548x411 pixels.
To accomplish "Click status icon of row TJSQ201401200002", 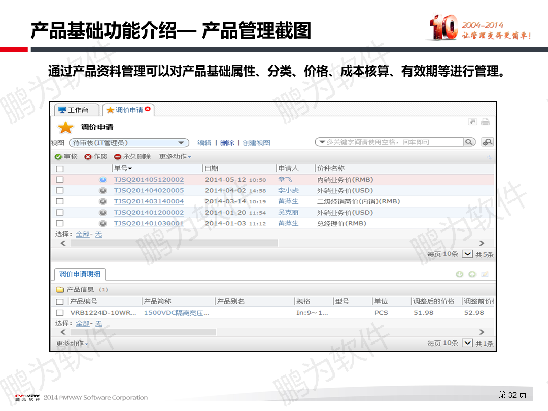I will 102,213.
